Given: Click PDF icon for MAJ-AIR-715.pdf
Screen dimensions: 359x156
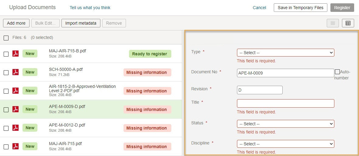Looking at the screenshot, I should [15, 146].
